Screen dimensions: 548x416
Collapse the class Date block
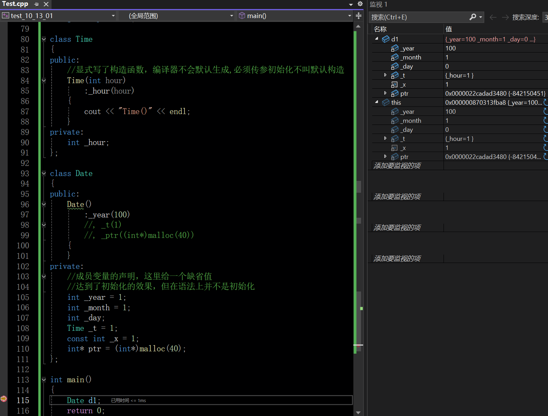point(44,173)
